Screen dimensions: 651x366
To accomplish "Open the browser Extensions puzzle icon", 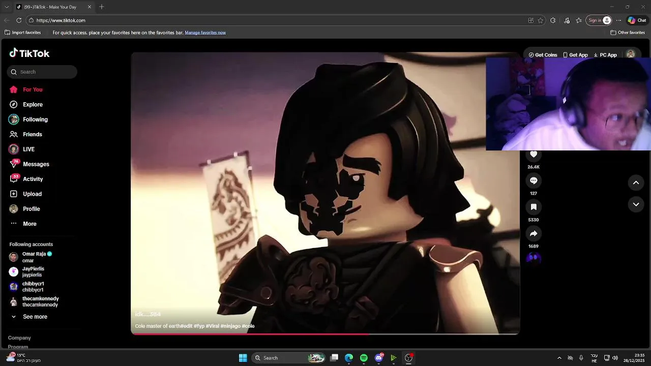I will click(x=553, y=20).
